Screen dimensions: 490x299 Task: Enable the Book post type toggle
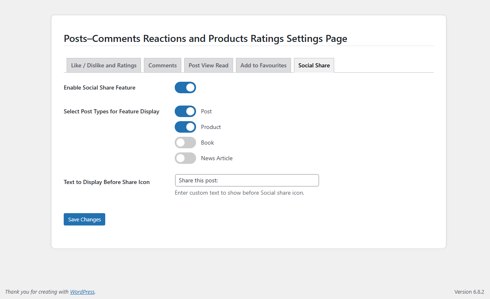click(185, 143)
